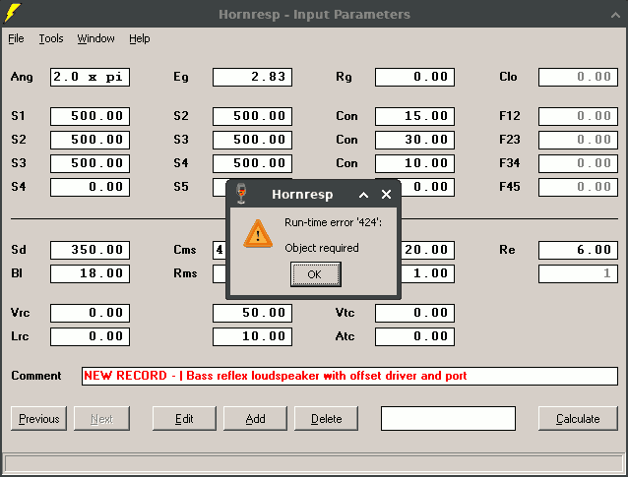Click the Vrc field

click(x=91, y=313)
